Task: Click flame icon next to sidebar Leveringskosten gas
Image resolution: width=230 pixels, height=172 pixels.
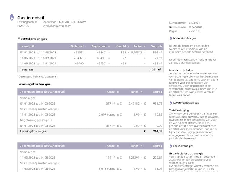Action: pyautogui.click(x=171, y=103)
